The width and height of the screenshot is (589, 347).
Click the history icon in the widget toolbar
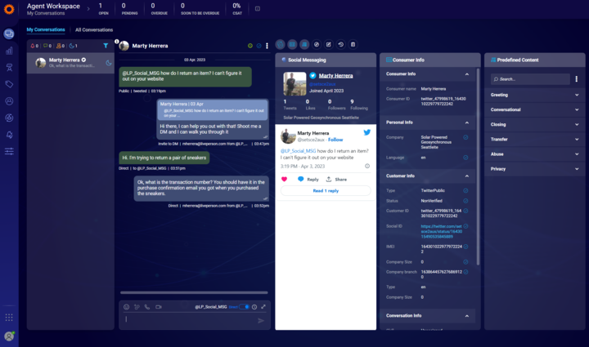(340, 45)
